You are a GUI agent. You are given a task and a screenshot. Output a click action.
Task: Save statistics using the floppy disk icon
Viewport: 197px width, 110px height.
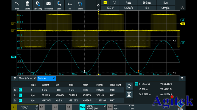[129, 94]
